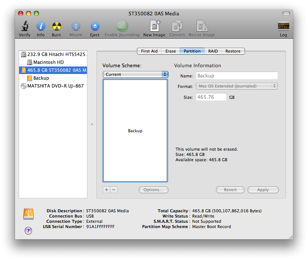308x260 pixels.
Task: Click the Verify microscope icon
Action: pyautogui.click(x=24, y=27)
